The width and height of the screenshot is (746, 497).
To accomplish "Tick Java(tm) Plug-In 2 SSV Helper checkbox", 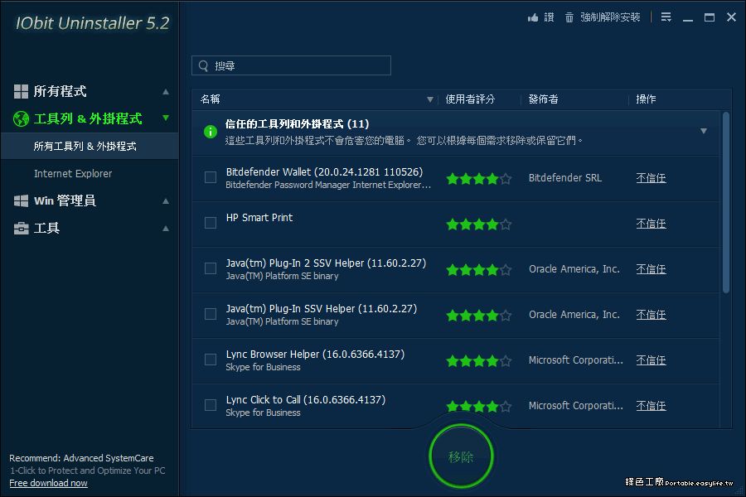I will tap(211, 268).
